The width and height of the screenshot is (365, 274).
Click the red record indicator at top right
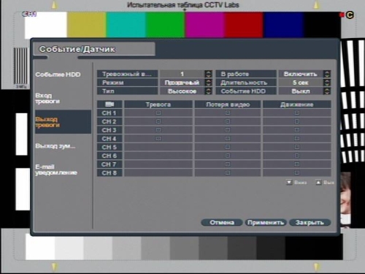point(342,15)
